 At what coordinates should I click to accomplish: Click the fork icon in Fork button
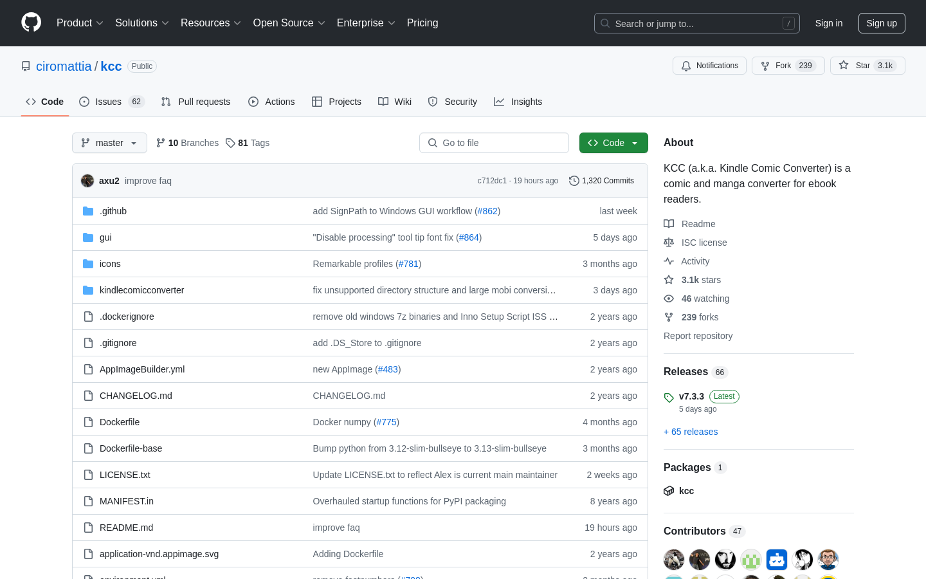tap(765, 66)
